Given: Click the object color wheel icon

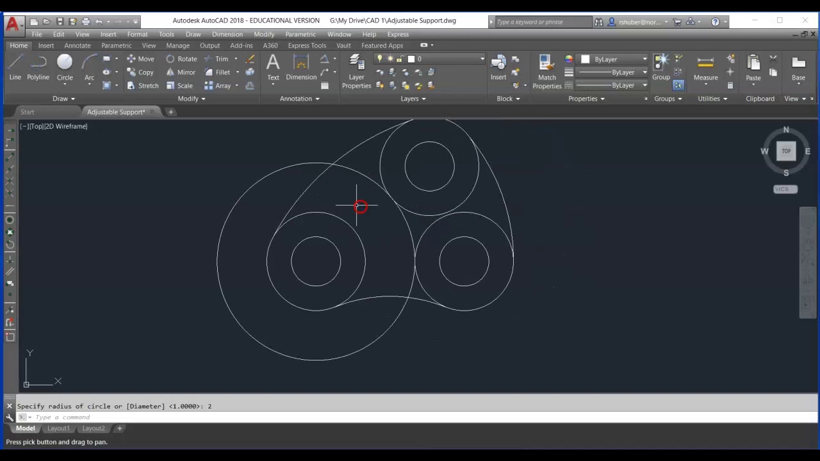Looking at the screenshot, I should 569,59.
